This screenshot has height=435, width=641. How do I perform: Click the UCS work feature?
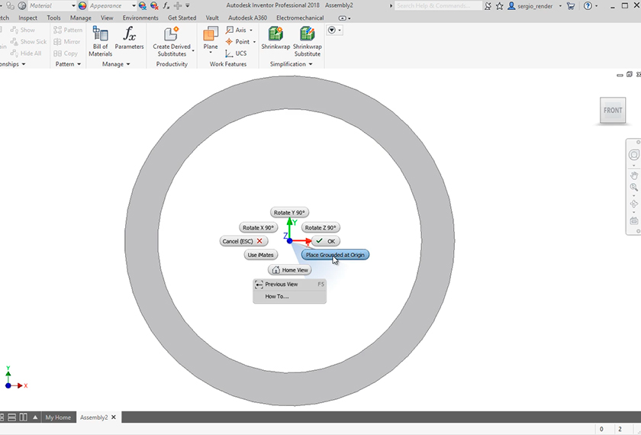[236, 53]
